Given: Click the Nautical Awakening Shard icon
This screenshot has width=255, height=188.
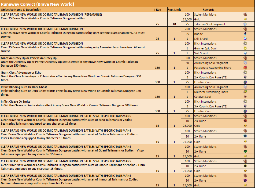Looking at the screenshot, I should click(x=245, y=92).
